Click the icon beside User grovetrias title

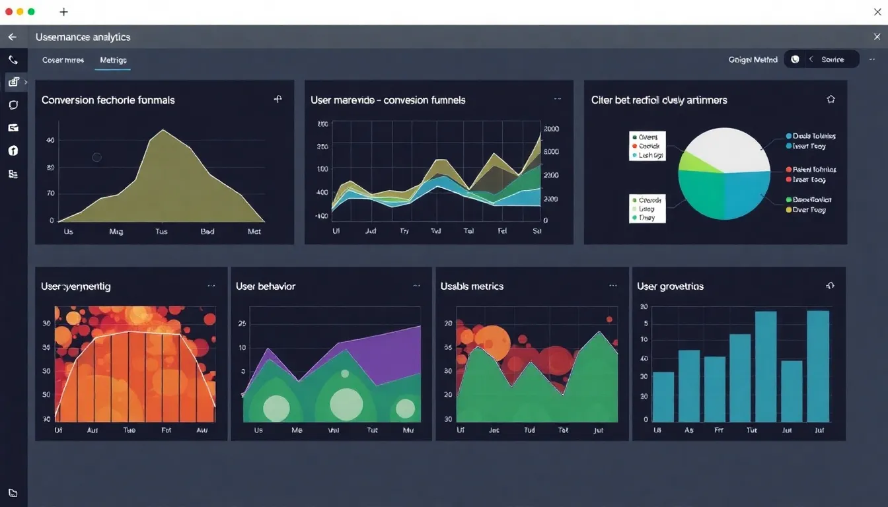pyautogui.click(x=831, y=285)
